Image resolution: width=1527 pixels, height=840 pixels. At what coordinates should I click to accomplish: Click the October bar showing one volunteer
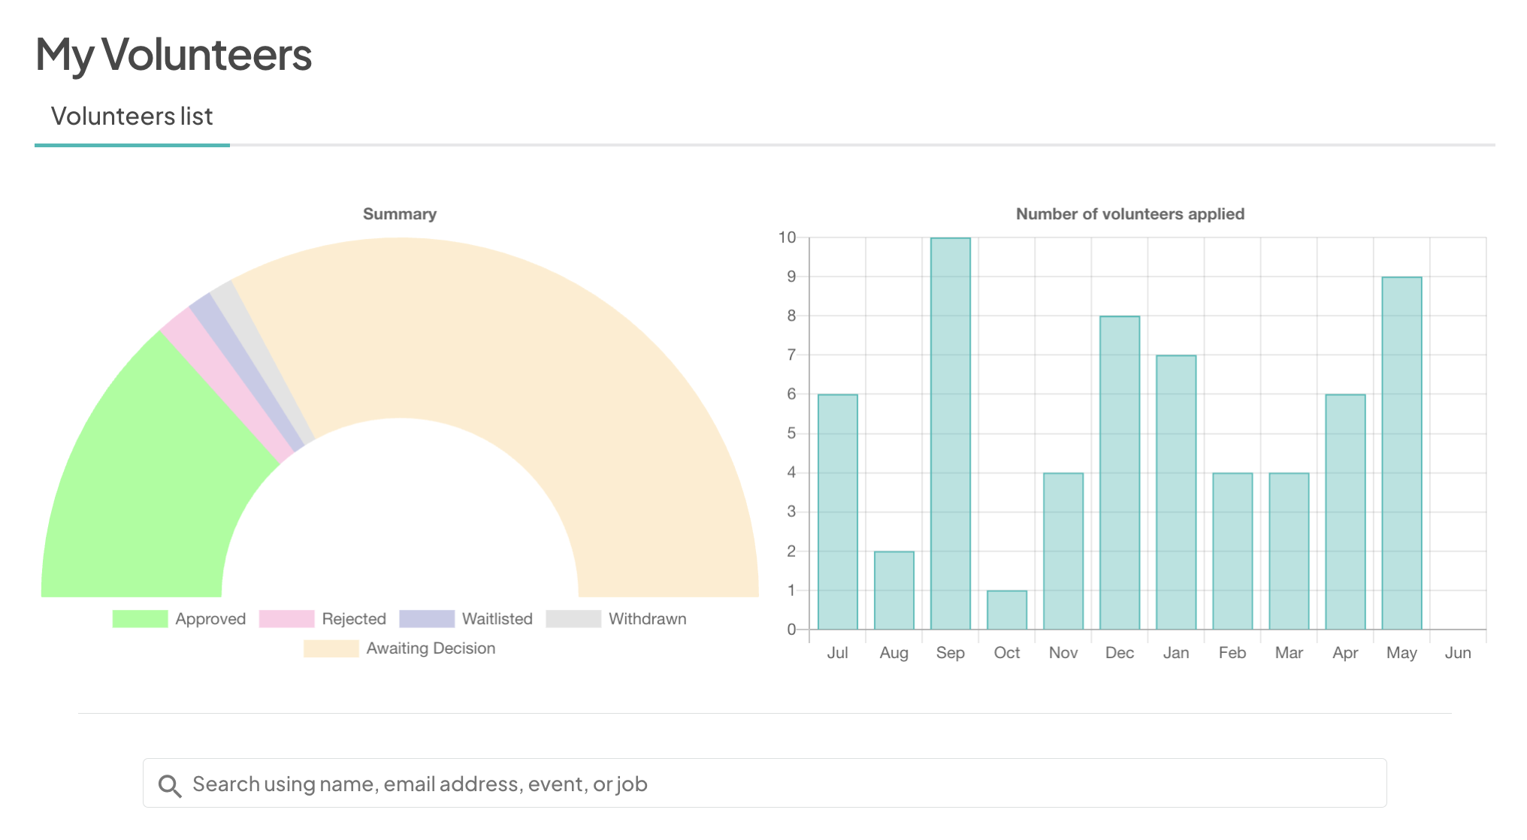click(x=1007, y=609)
